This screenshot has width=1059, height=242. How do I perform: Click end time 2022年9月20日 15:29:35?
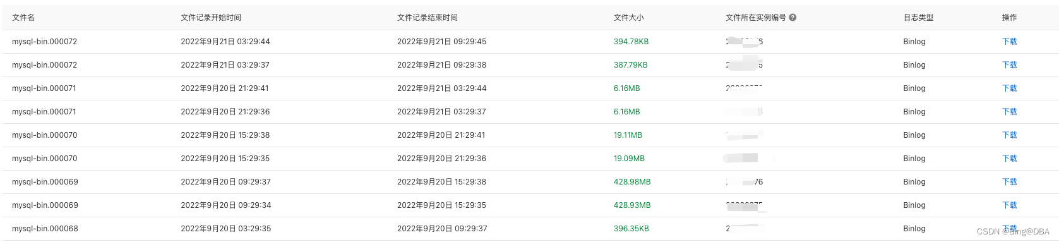(442, 205)
